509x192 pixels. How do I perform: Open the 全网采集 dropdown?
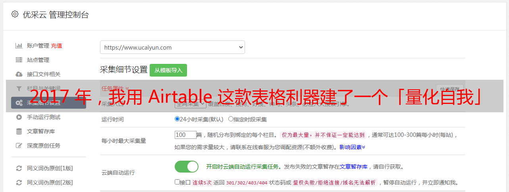(191, 104)
